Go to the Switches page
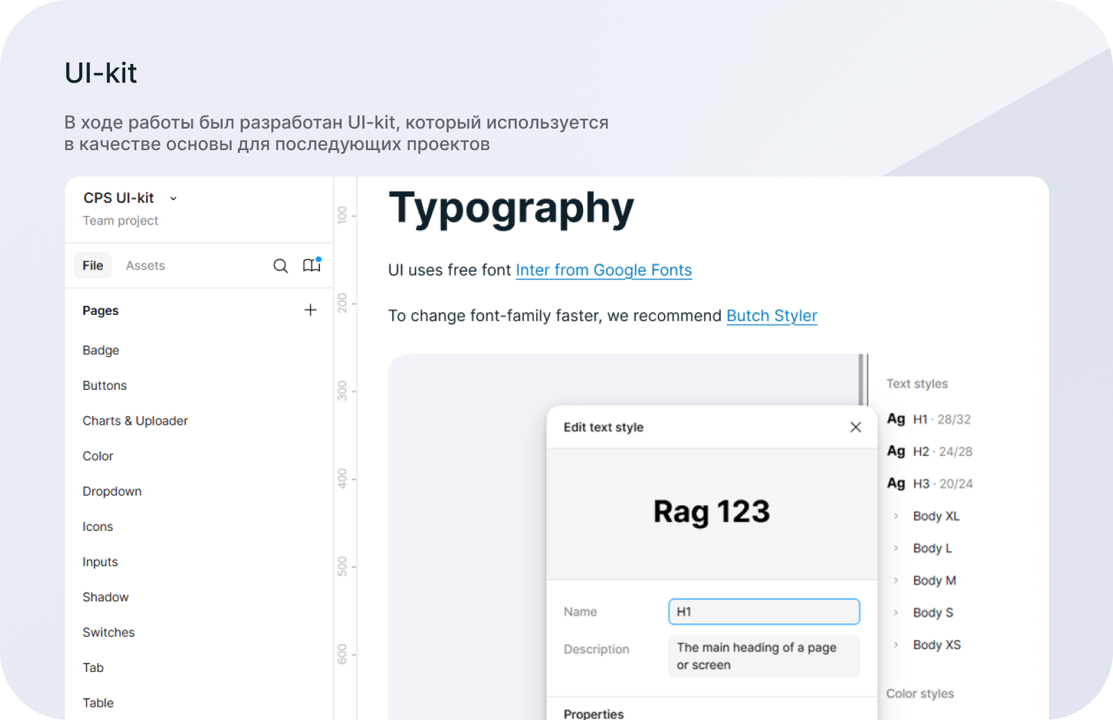 (109, 632)
